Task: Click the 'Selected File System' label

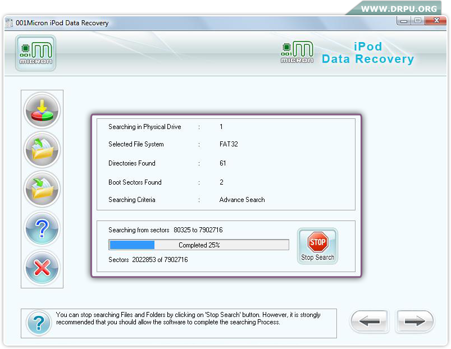Action: (x=136, y=144)
